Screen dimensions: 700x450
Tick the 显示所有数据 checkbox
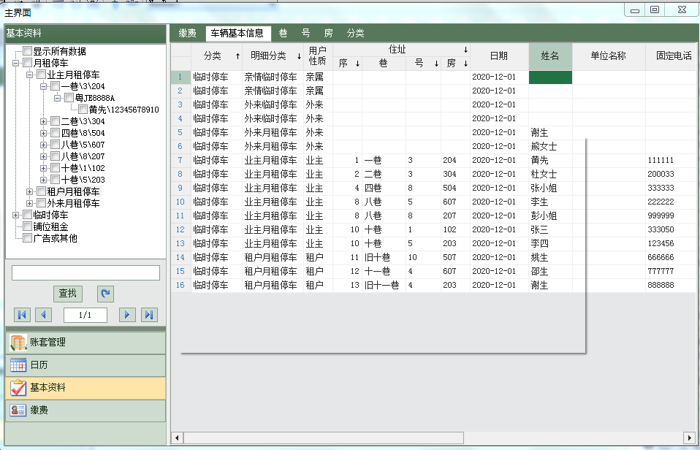(x=28, y=51)
